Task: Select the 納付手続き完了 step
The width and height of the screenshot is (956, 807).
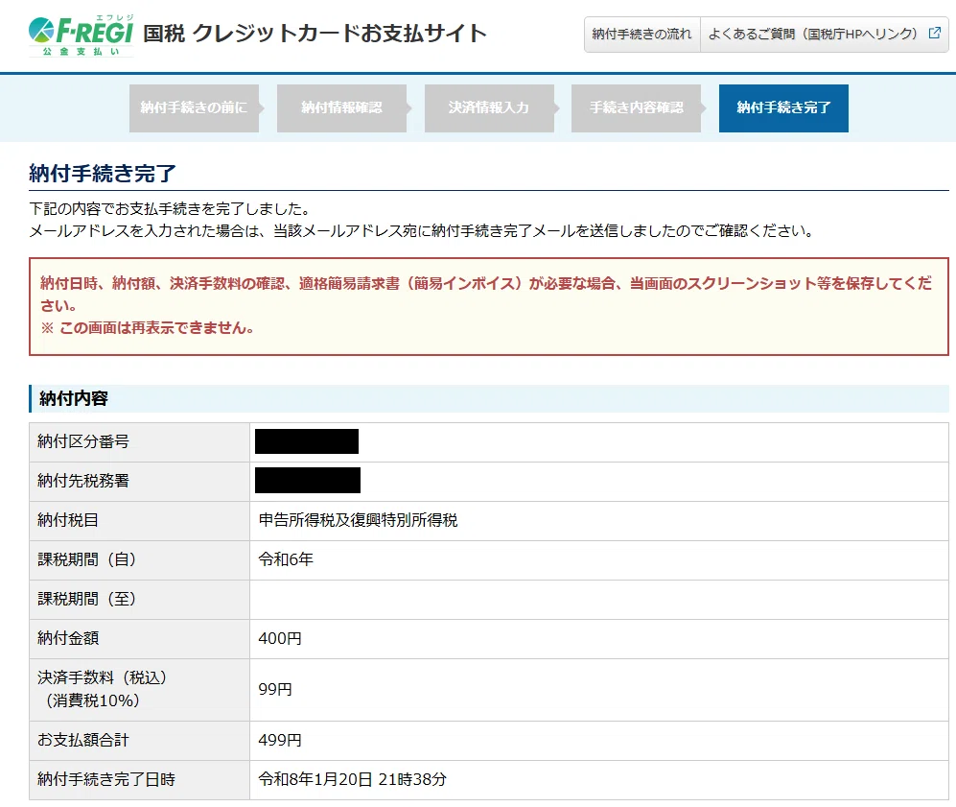Action: click(783, 108)
